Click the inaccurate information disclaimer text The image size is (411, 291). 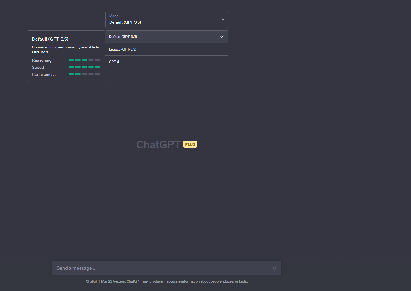pyautogui.click(x=187, y=281)
